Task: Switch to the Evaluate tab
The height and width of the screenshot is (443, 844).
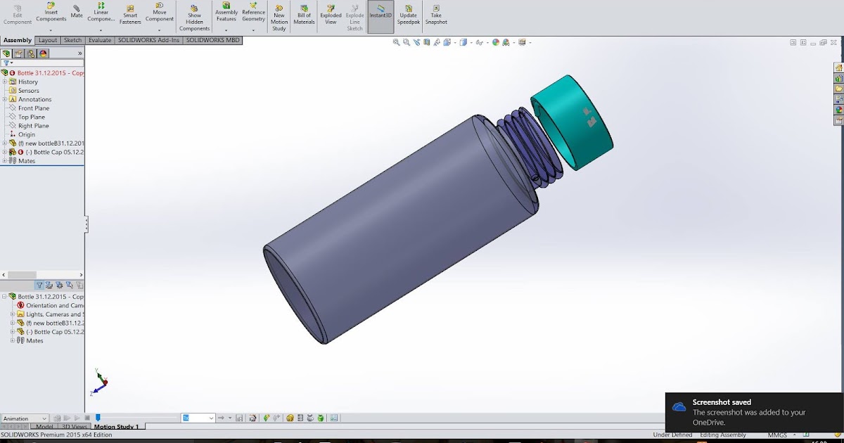Action: coord(99,40)
